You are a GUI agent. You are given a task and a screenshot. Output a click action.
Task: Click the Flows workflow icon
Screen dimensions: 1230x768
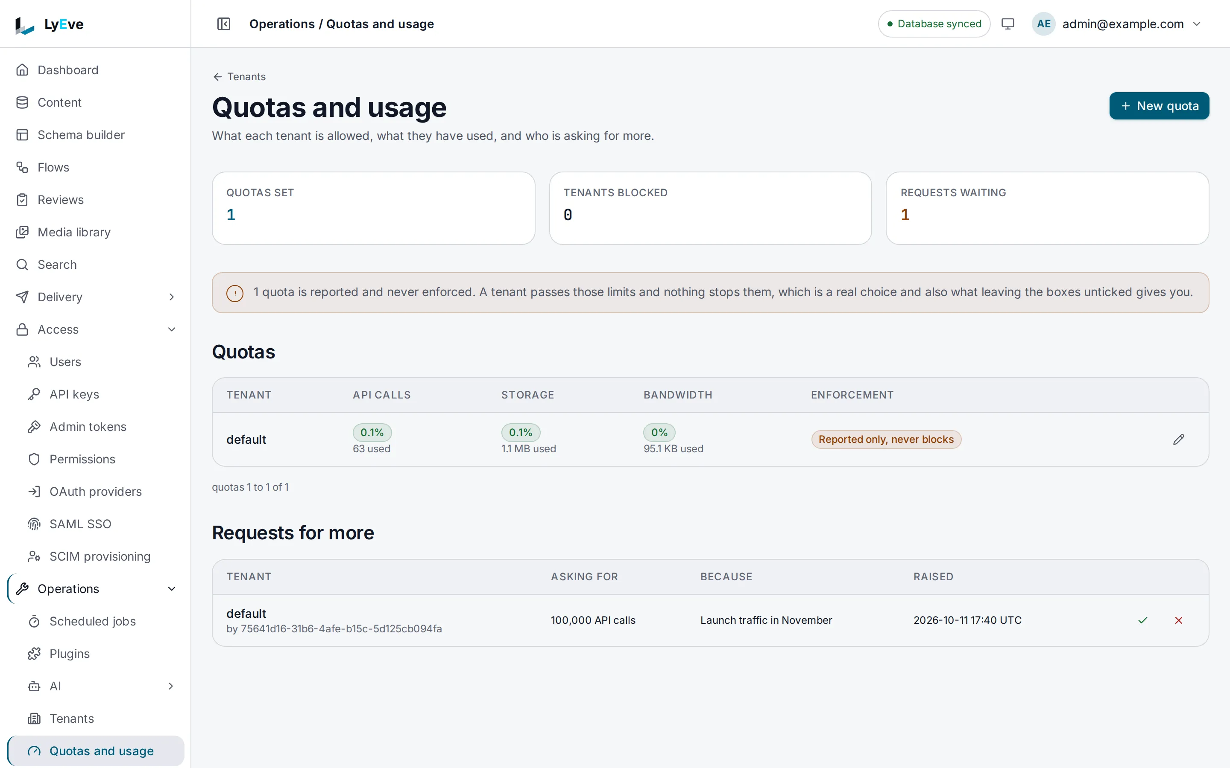pos(22,167)
